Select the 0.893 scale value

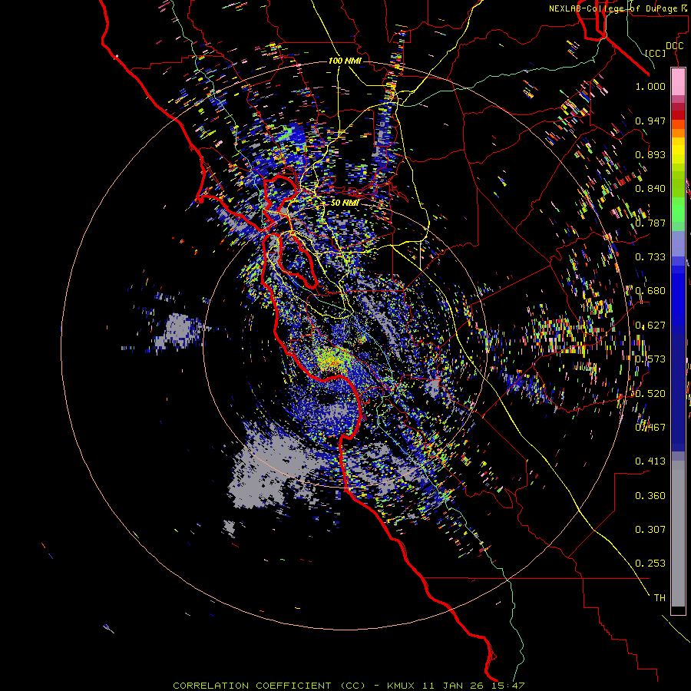tap(650, 154)
